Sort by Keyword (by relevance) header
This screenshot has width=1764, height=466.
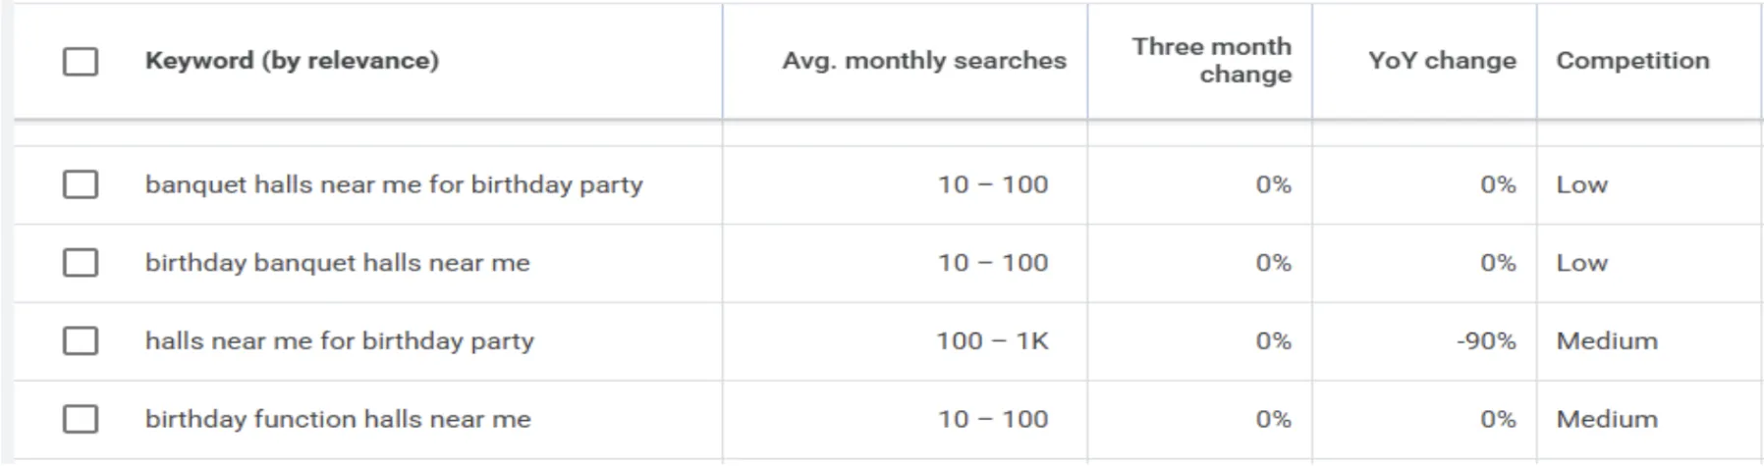pyautogui.click(x=292, y=61)
